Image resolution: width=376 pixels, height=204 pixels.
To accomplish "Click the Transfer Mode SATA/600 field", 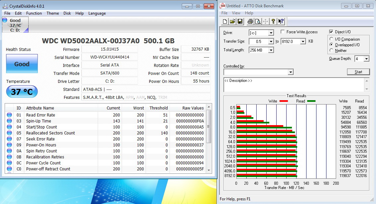I will coord(110,73).
